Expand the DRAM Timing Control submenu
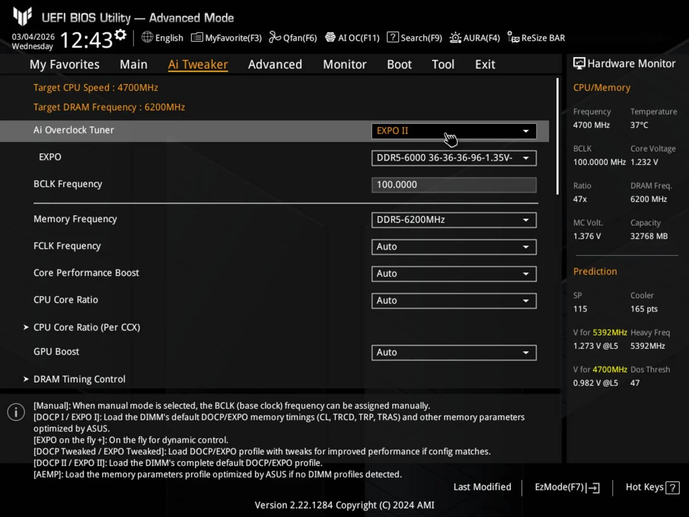689x517 pixels. pos(79,379)
